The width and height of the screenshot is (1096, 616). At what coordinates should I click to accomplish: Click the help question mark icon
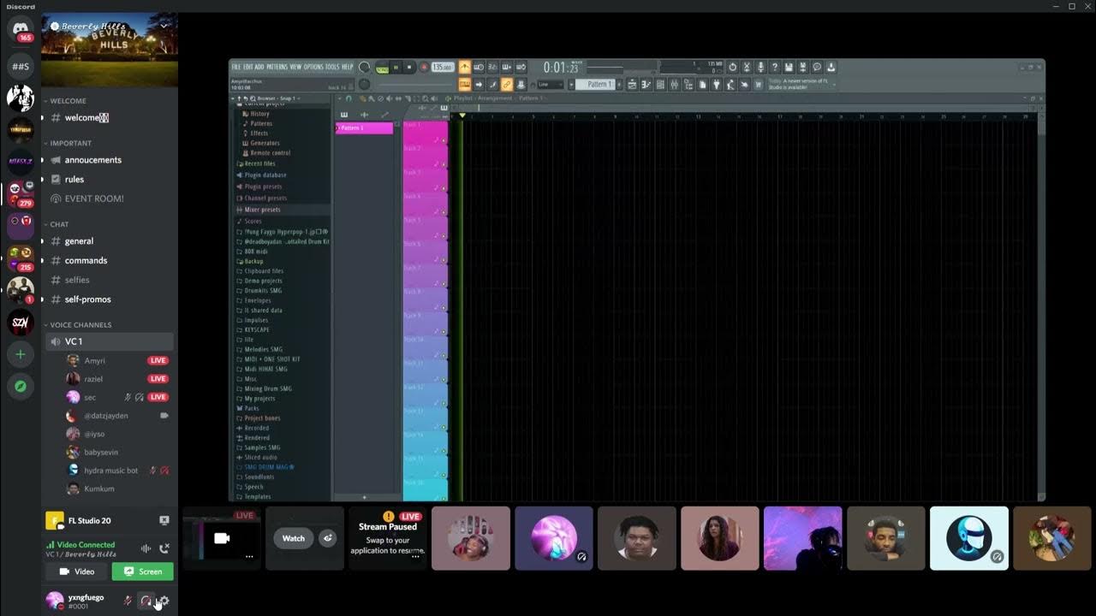click(x=775, y=67)
